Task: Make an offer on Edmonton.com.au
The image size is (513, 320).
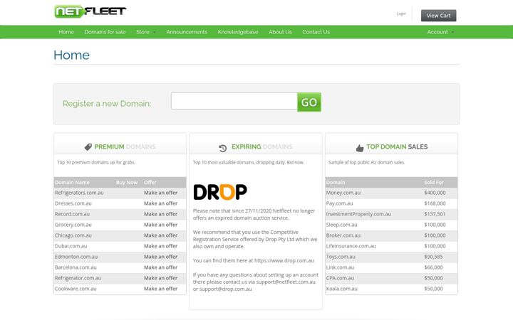Action: (x=160, y=257)
